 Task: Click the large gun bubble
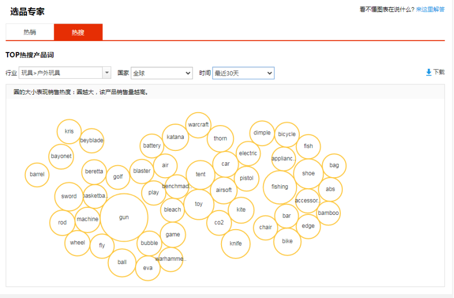click(x=124, y=218)
